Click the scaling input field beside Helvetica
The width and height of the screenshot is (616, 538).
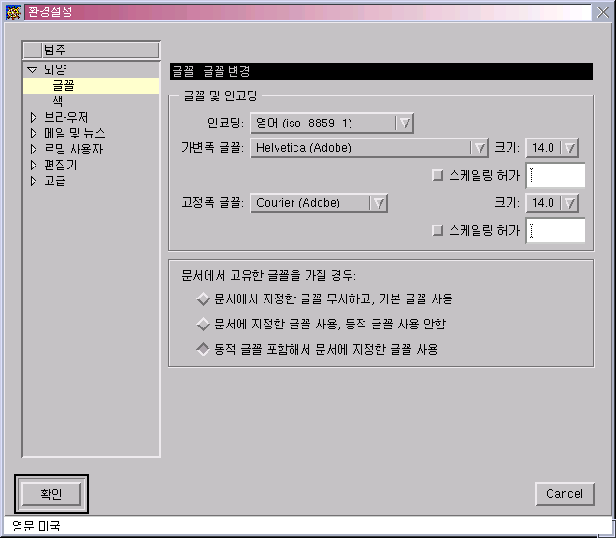556,175
